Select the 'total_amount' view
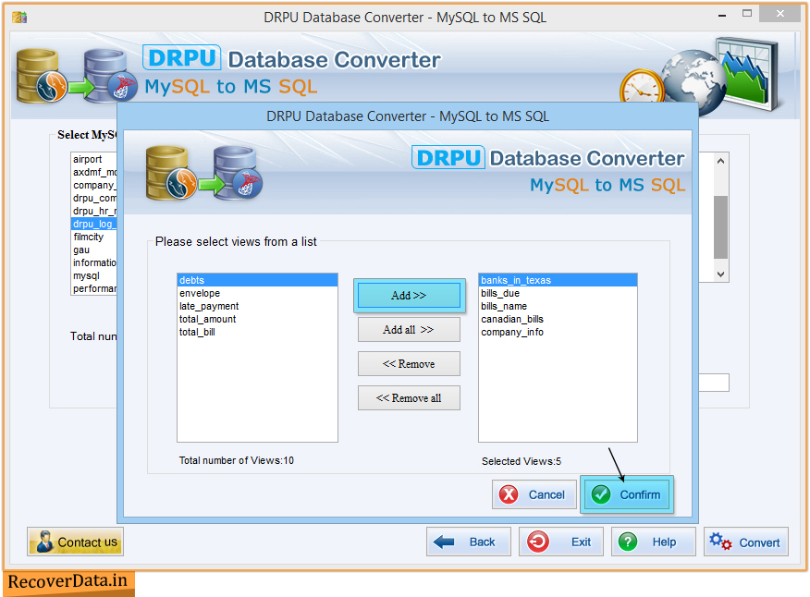This screenshot has width=810, height=597. tap(257, 319)
